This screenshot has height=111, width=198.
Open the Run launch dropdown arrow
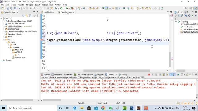tap(64, 8)
